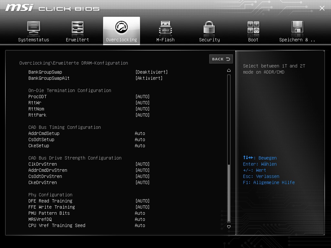Select the AddrCmdDrvStren setting label
Image resolution: width=331 pixels, height=248 pixels.
(x=48, y=170)
